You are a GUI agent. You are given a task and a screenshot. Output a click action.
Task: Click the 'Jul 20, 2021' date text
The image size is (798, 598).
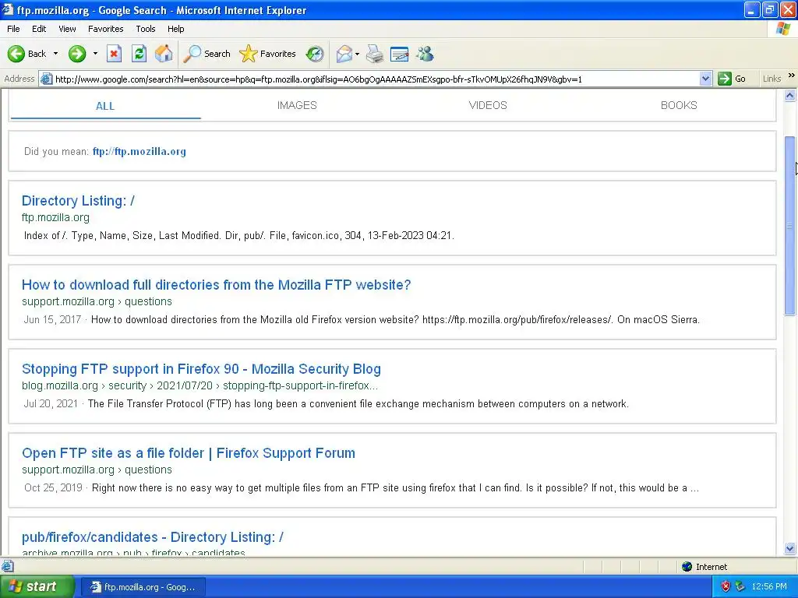tap(51, 404)
